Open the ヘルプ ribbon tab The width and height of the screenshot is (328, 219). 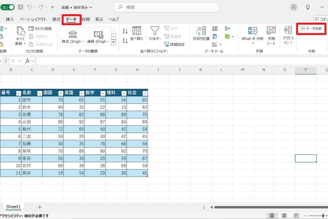pyautogui.click(x=114, y=19)
